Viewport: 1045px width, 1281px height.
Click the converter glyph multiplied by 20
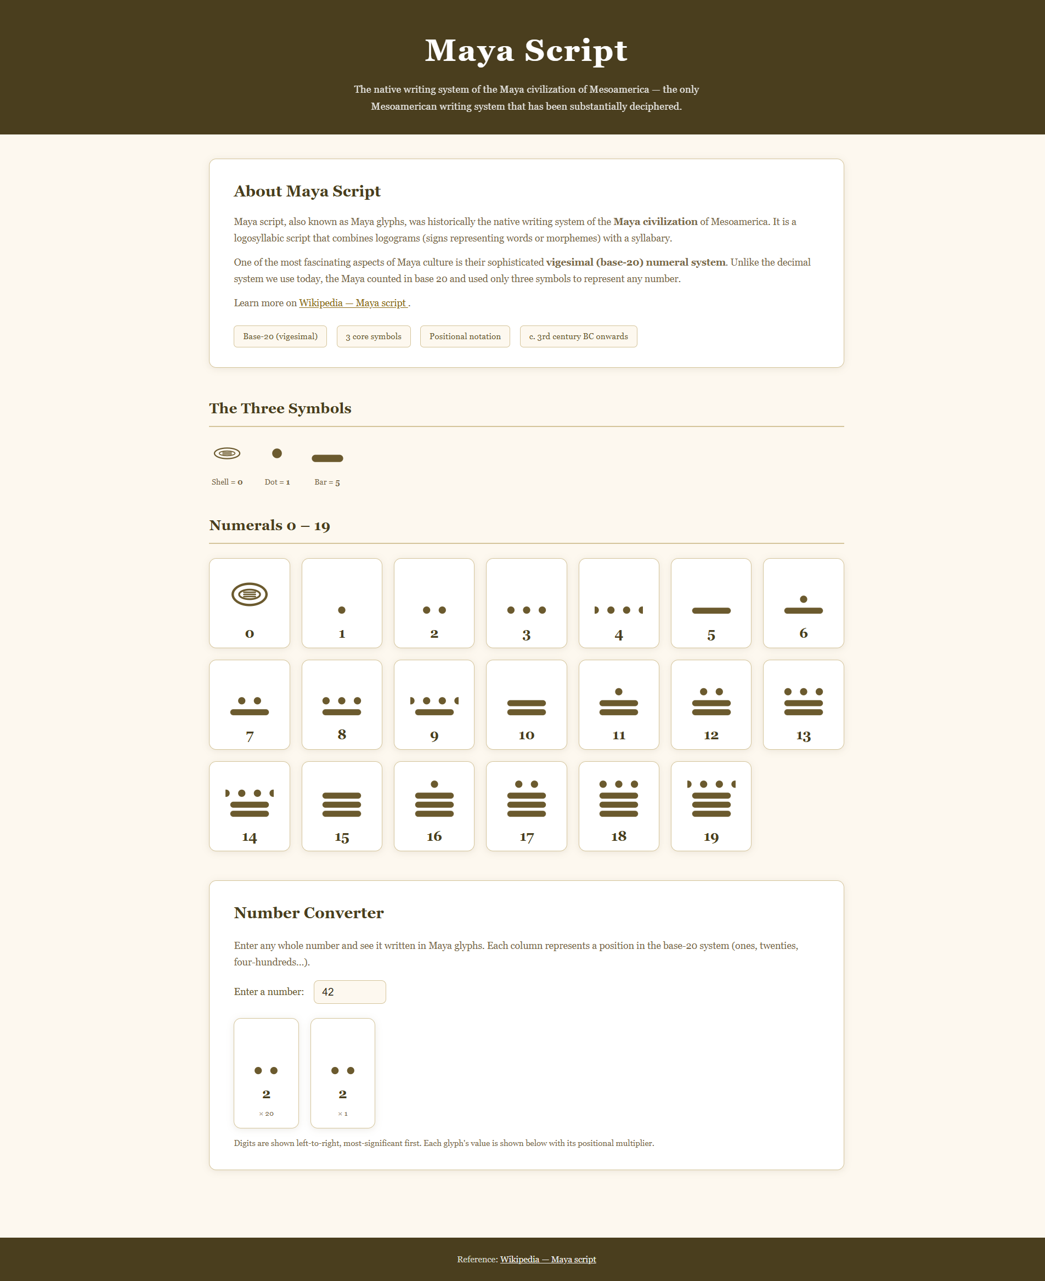(266, 1072)
